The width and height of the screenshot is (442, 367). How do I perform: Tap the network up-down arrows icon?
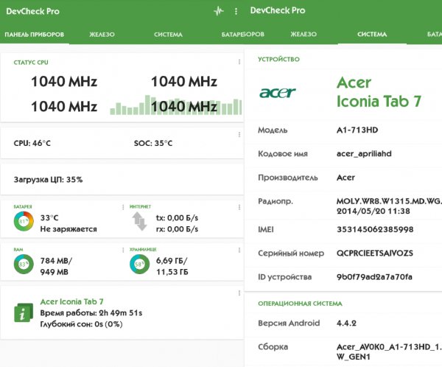pos(139,221)
